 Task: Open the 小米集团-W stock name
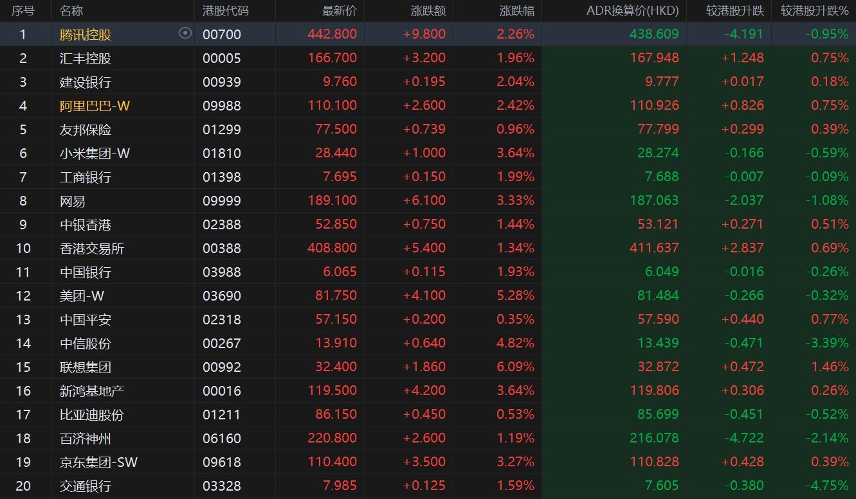[x=95, y=153]
